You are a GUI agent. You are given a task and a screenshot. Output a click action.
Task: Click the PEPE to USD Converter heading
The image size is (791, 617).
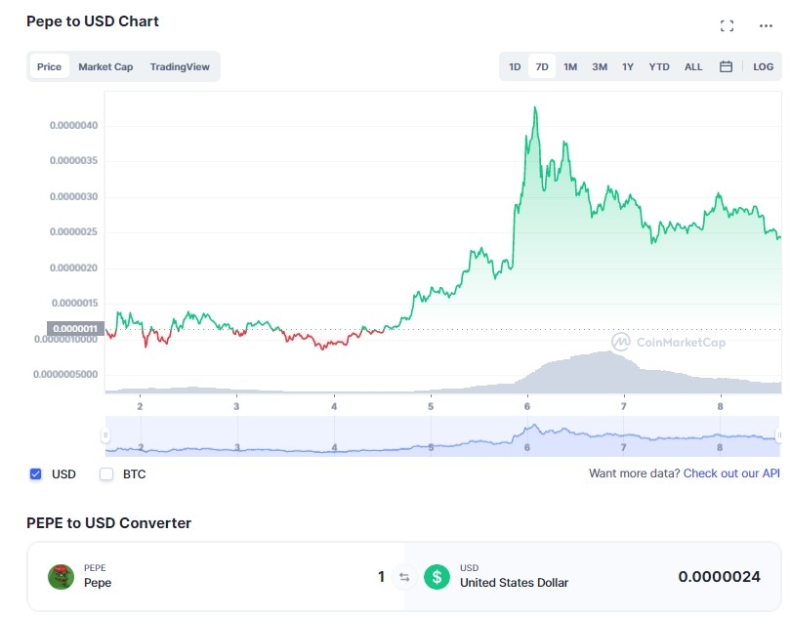coord(108,522)
